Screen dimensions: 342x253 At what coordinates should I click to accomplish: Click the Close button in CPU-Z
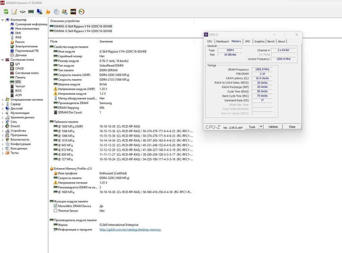coord(292,127)
